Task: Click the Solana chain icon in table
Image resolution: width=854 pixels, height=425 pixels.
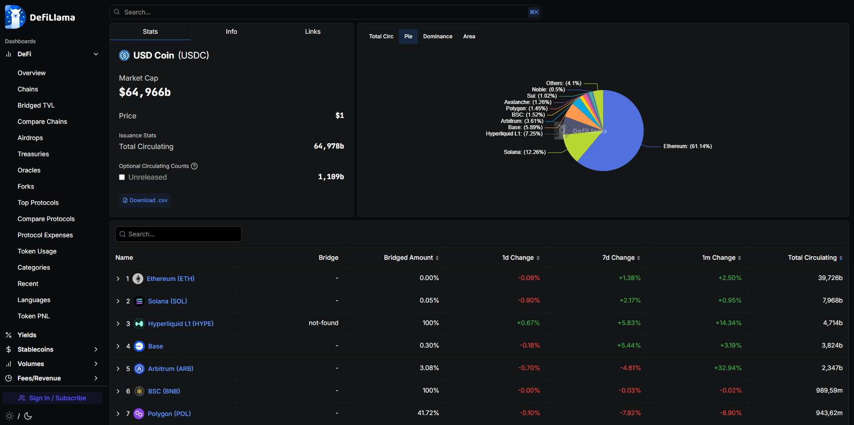Action: click(x=139, y=301)
